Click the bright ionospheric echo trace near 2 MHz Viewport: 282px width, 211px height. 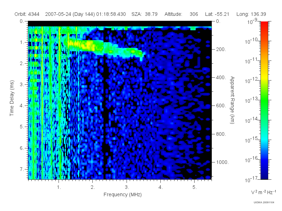(90, 46)
